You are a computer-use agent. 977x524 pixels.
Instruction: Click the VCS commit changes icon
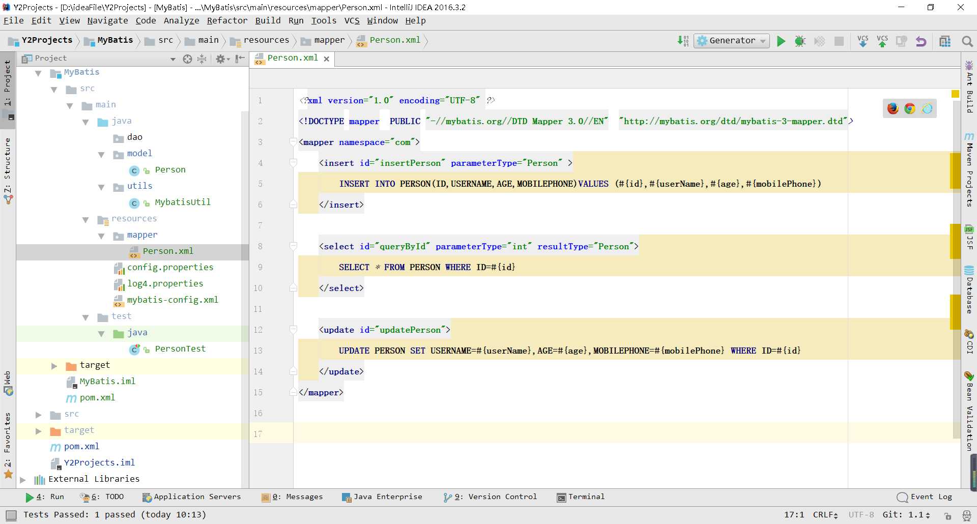882,41
